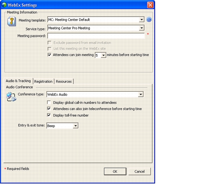The image size is (218, 191).
Task: Open the Service type dropdown
Action: 142,28
